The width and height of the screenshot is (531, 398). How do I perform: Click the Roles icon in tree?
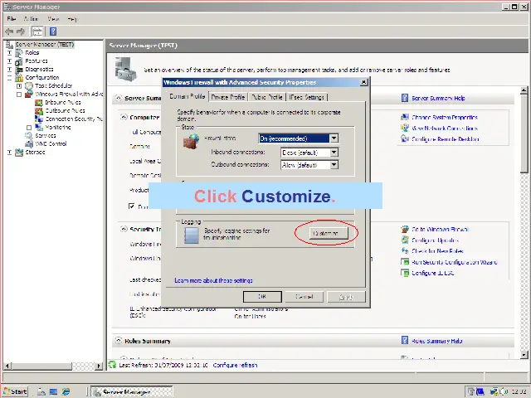(19, 53)
